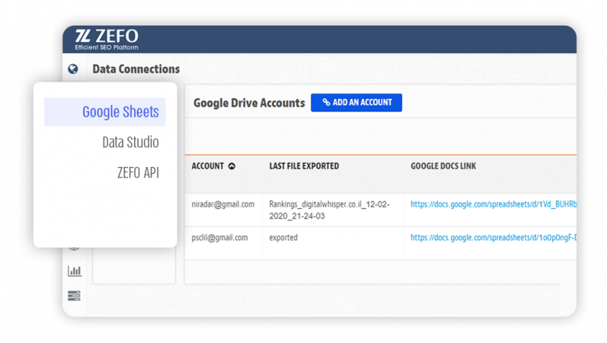This screenshot has width=607, height=343.
Task: Open the stacked rows icon in sidebar
Action: coord(74,296)
